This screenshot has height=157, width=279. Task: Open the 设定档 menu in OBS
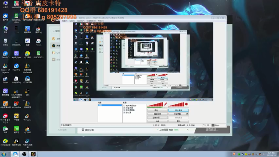point(81,21)
